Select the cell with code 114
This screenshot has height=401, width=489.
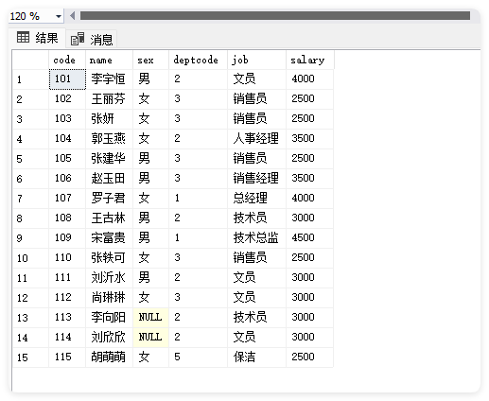click(x=67, y=338)
